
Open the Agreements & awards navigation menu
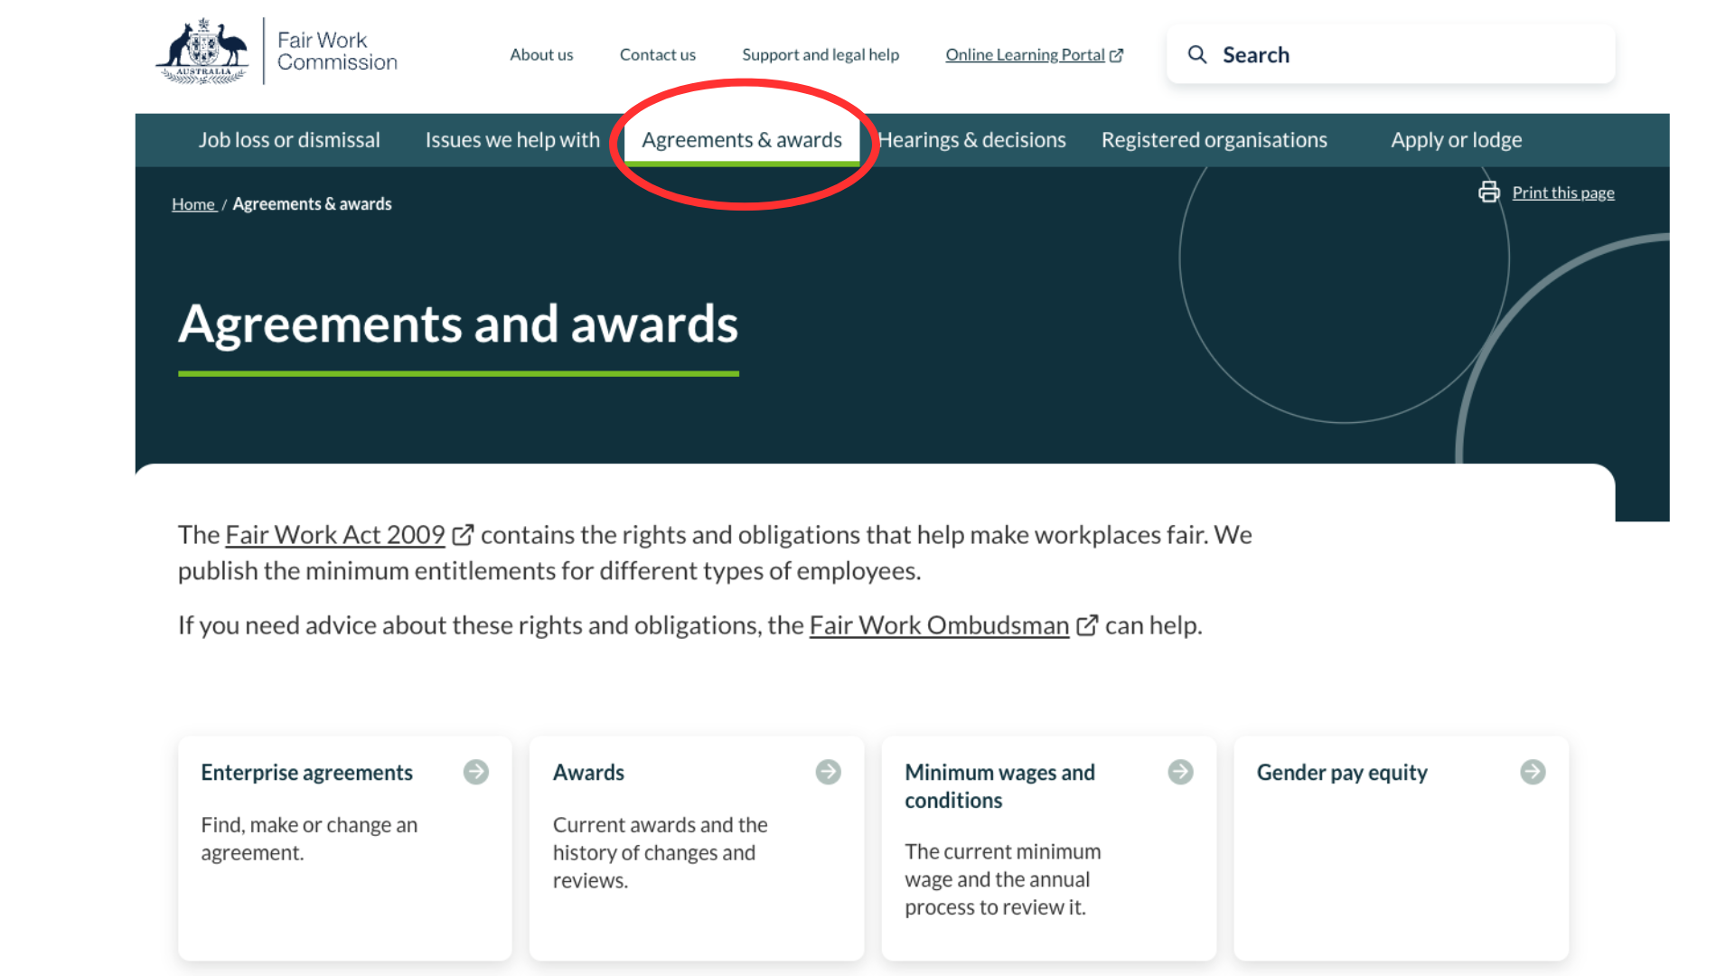741,139
